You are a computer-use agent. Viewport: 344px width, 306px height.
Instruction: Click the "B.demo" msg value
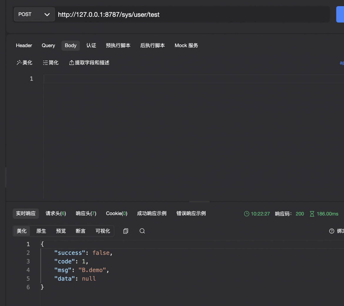(92, 270)
